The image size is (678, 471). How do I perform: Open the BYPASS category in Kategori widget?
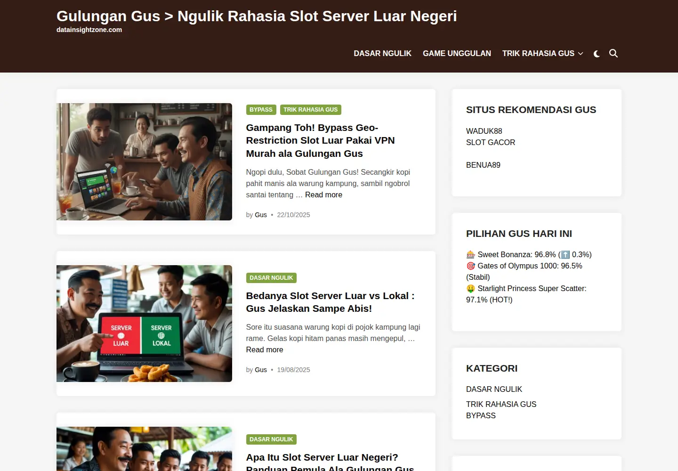point(481,415)
